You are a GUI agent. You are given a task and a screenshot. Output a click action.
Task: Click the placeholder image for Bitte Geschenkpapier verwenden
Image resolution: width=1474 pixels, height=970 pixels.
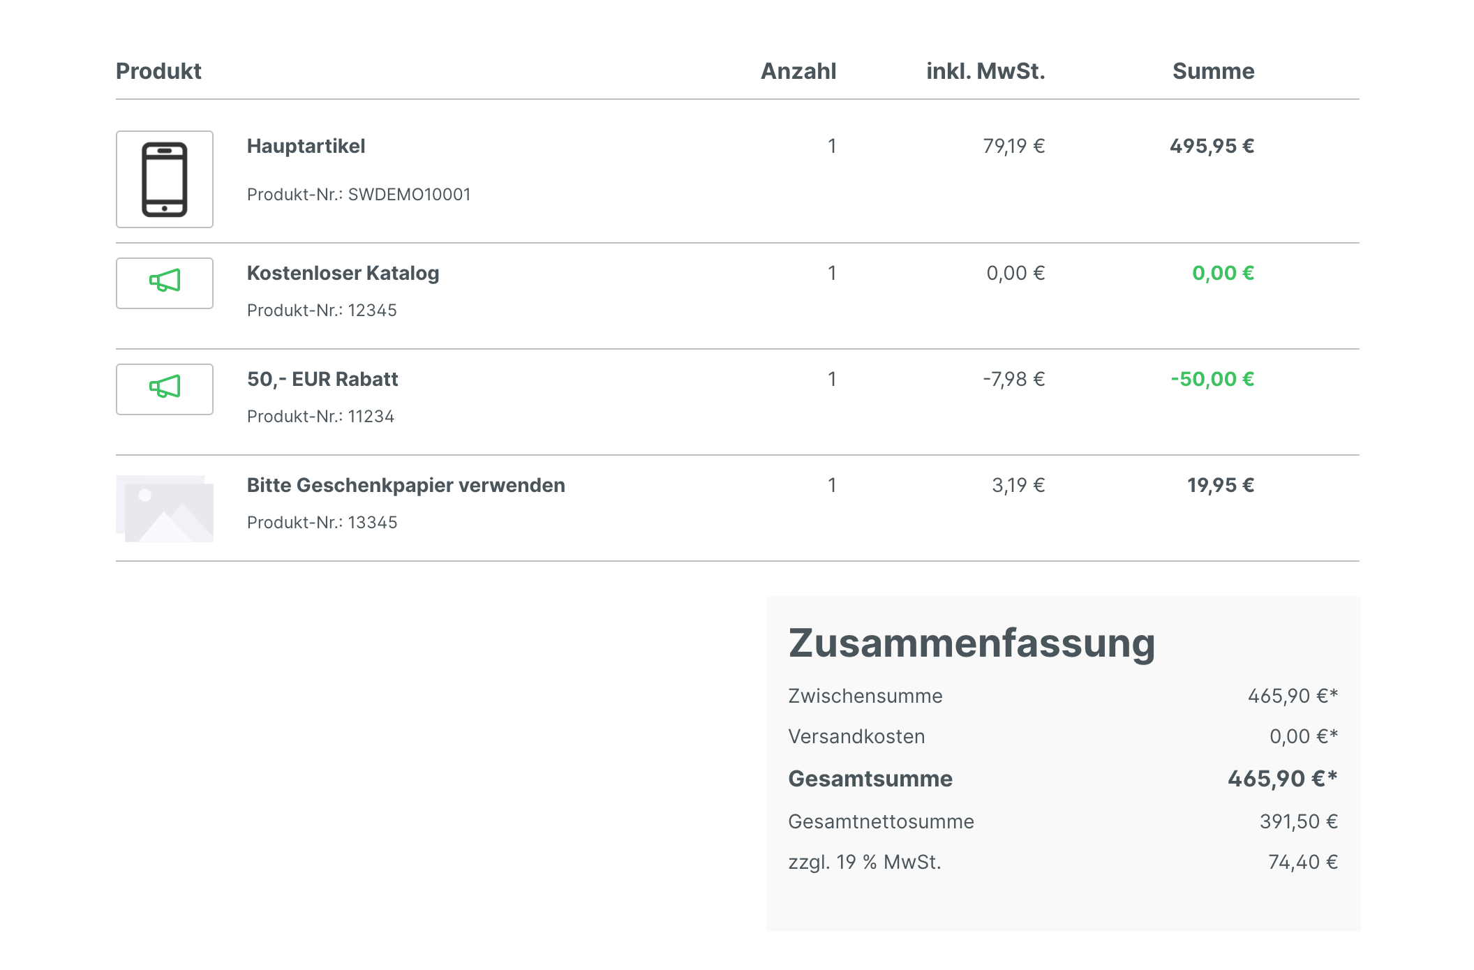[165, 509]
